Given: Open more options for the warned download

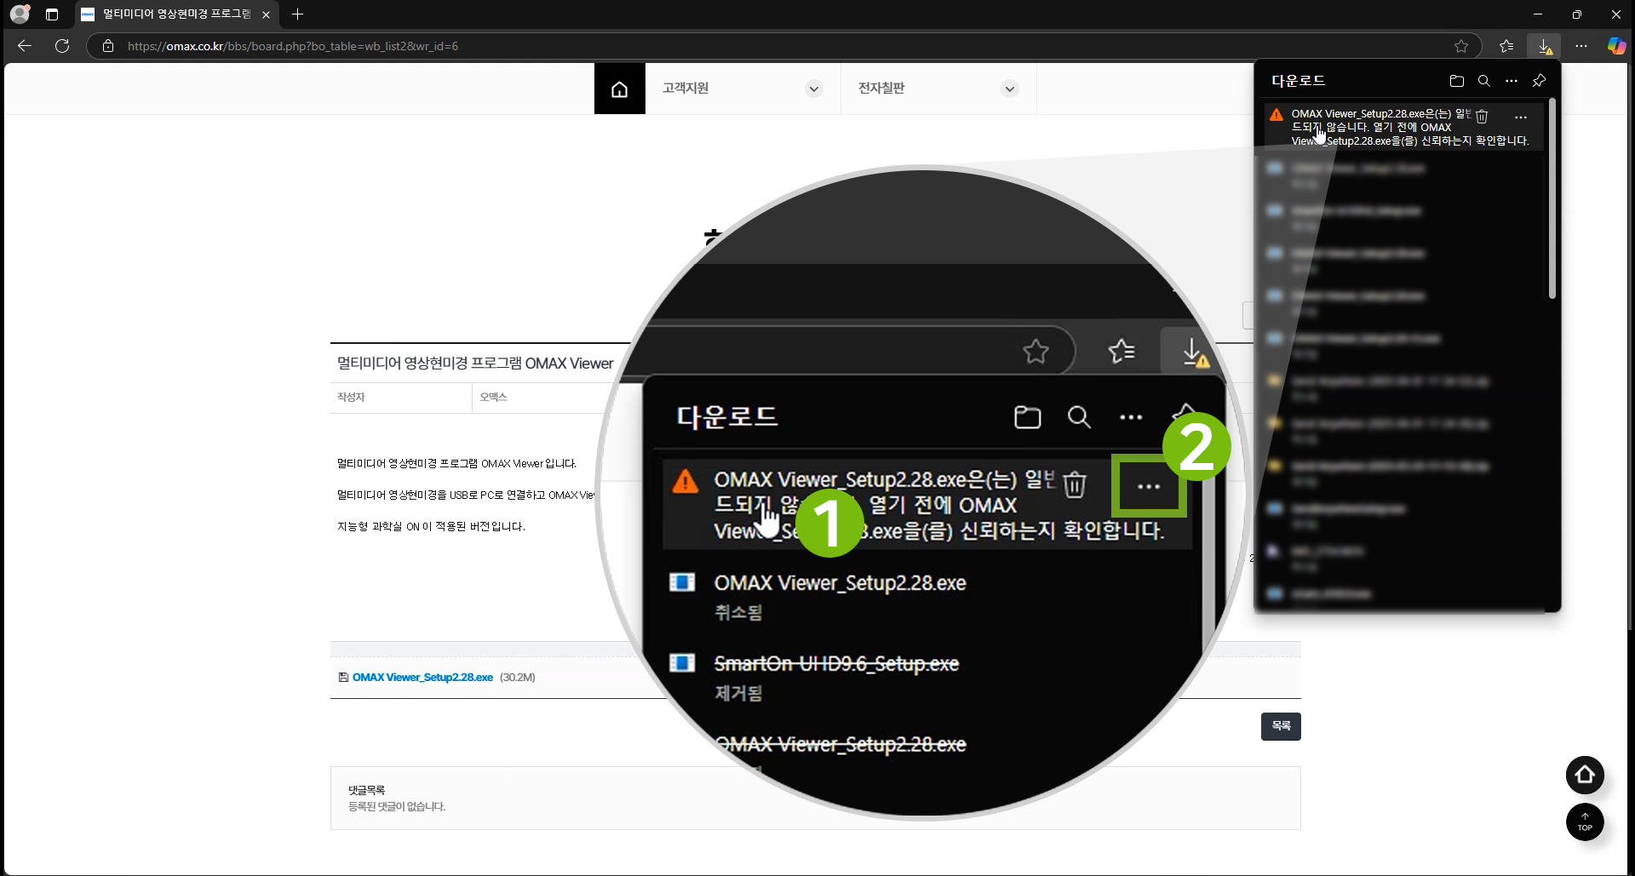Looking at the screenshot, I should (x=1520, y=117).
